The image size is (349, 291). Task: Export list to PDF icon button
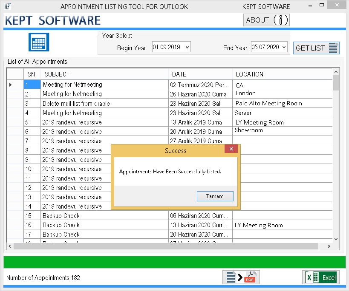click(241, 277)
